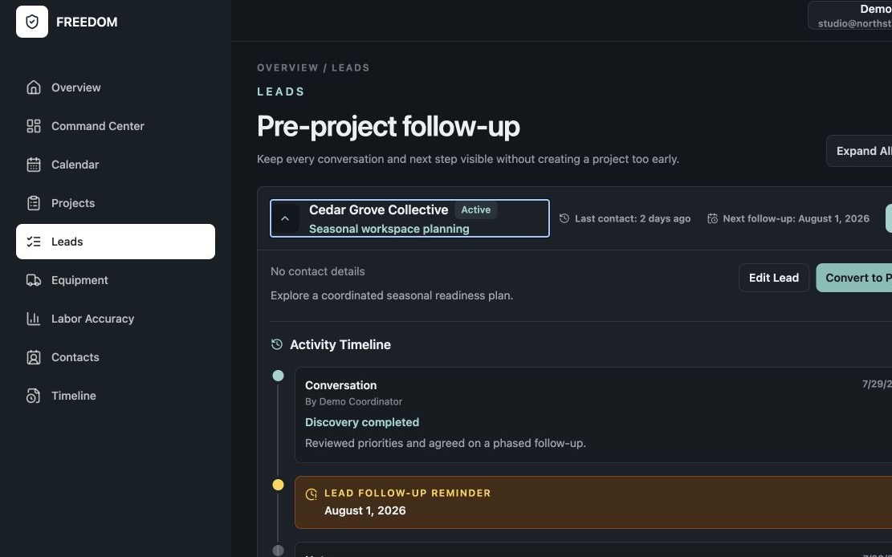Click the OVERVIEW breadcrumb link
The height and width of the screenshot is (557, 892).
click(x=288, y=67)
